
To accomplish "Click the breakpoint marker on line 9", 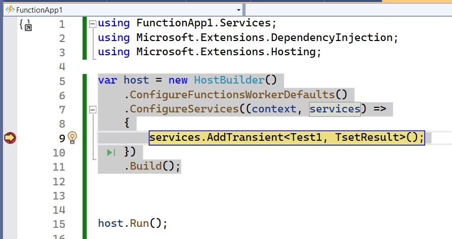I will click(10, 138).
